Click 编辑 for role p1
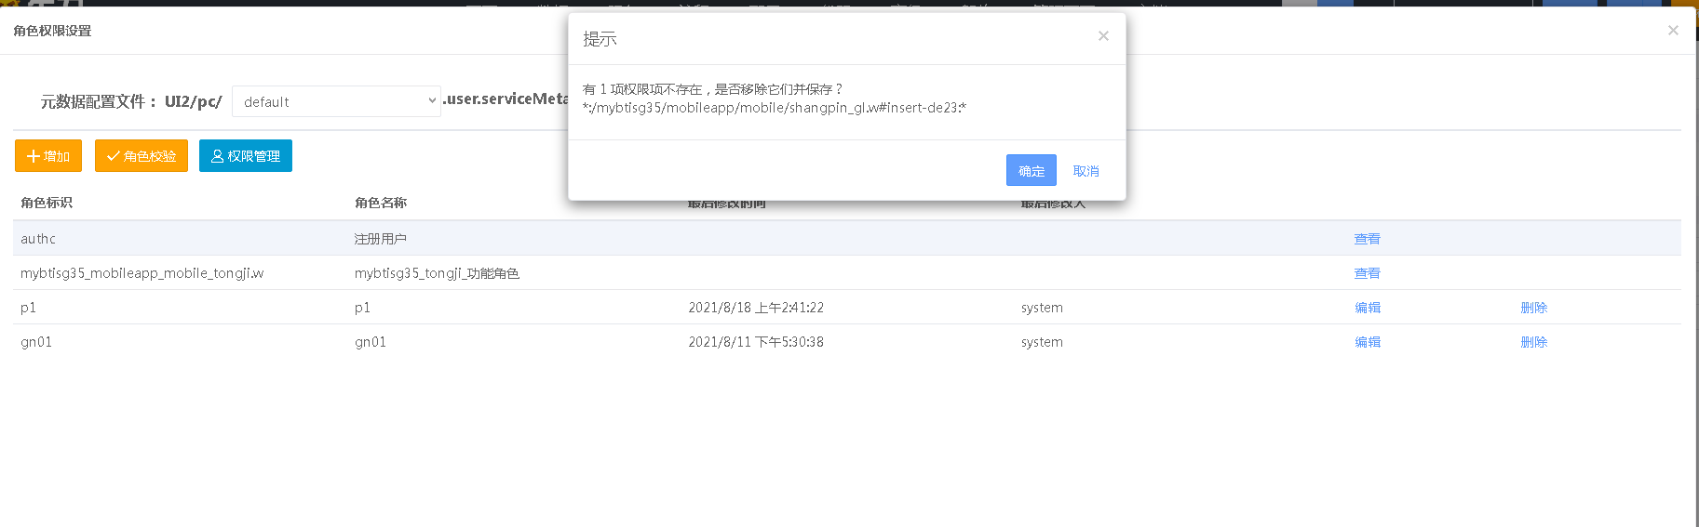1699x527 pixels. point(1367,308)
